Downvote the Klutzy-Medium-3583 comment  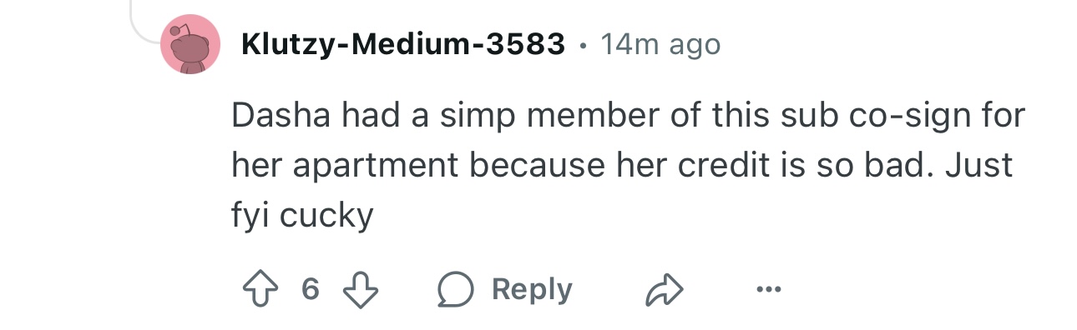tap(362, 289)
